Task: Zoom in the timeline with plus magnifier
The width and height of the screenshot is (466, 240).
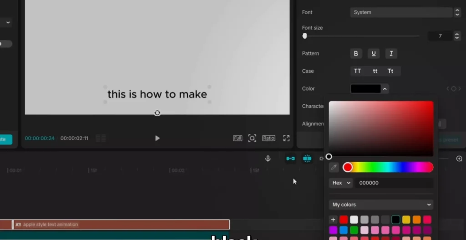Action: (x=459, y=158)
